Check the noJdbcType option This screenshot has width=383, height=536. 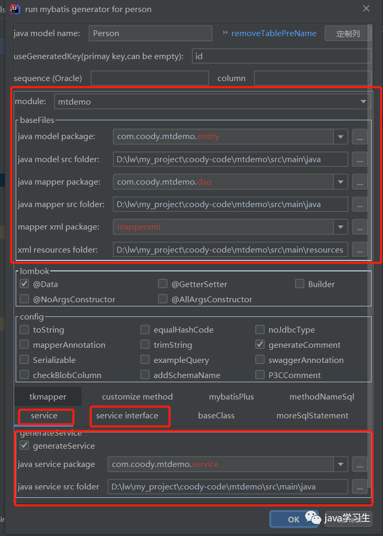click(260, 329)
